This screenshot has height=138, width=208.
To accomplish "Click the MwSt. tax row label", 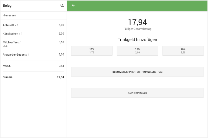I will click(7, 66).
